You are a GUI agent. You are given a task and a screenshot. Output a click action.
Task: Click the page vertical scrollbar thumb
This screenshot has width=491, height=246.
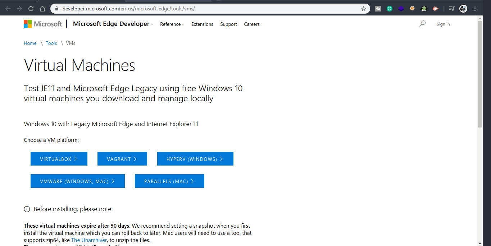coord(480,74)
